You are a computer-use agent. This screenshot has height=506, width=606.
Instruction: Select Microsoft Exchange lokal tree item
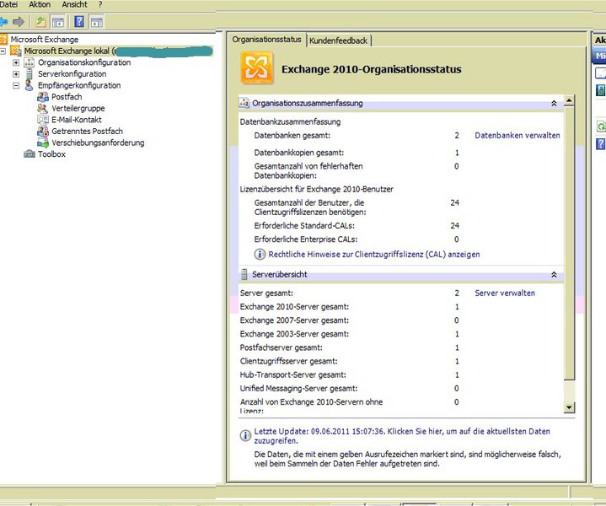pos(118,51)
